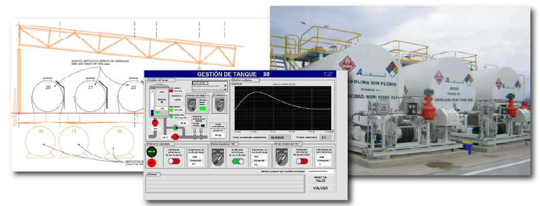Toggle right pump overtime enable switch

click(x=301, y=161)
